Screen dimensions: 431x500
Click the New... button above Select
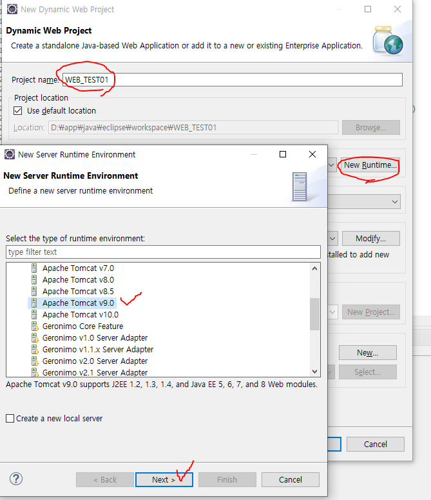click(x=368, y=353)
